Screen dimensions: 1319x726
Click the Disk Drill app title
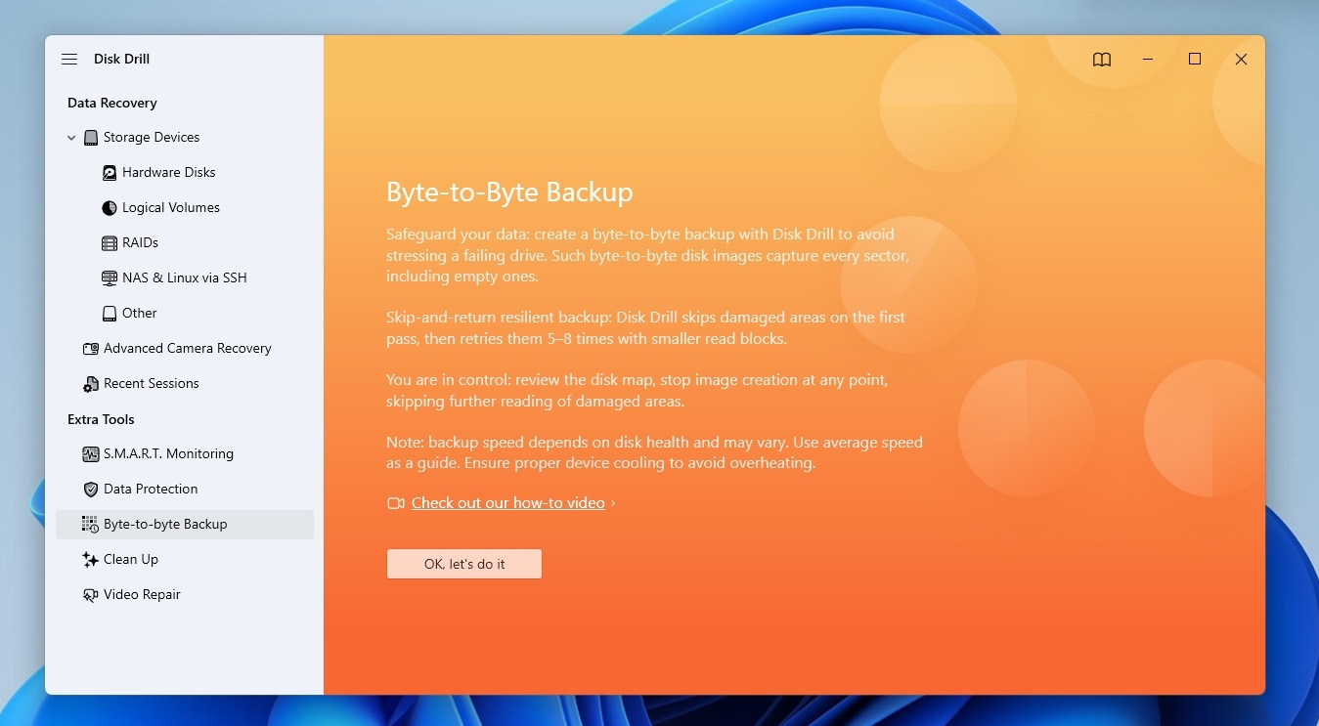tap(121, 60)
